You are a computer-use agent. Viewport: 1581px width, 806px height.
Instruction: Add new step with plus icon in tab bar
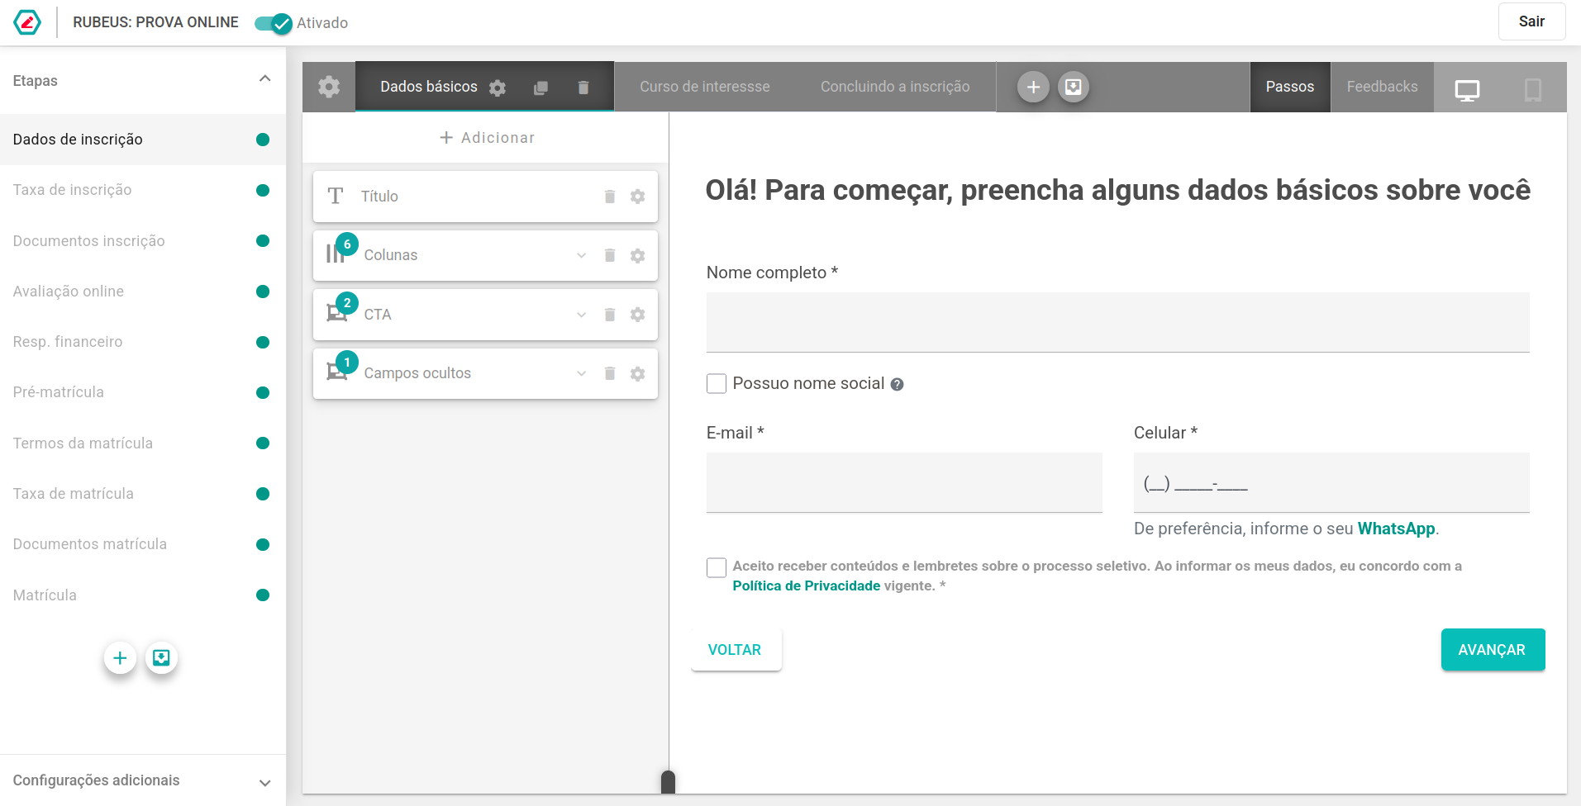point(1033,87)
